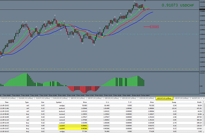The height and width of the screenshot is (133, 205).
Task: Click the profit value 119.66
Action: point(199,128)
